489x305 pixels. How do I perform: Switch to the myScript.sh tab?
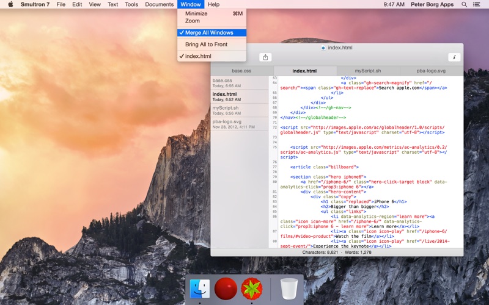pos(368,71)
